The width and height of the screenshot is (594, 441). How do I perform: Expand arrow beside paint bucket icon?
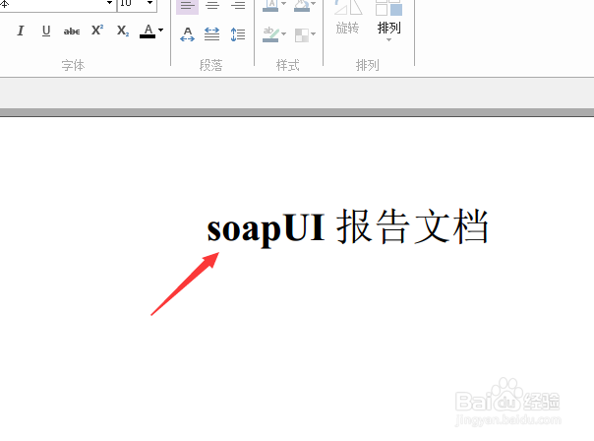click(x=314, y=4)
